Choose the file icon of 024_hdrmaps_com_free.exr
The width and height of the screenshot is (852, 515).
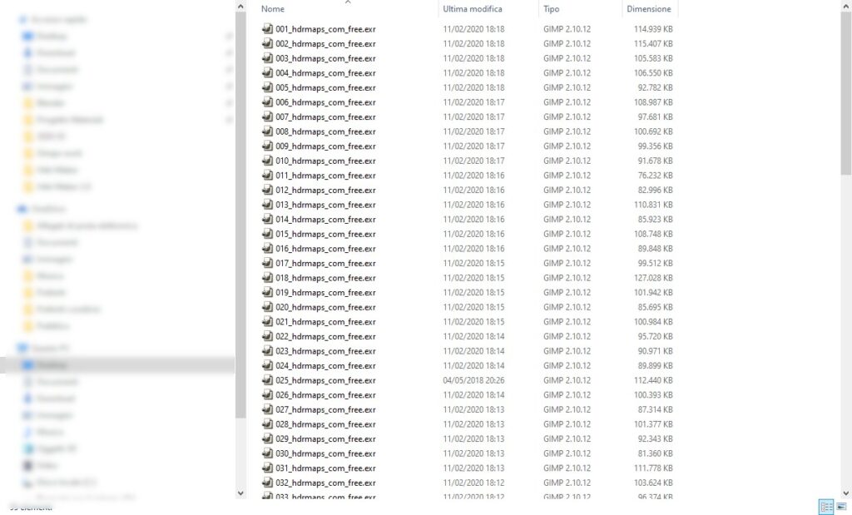coord(267,366)
